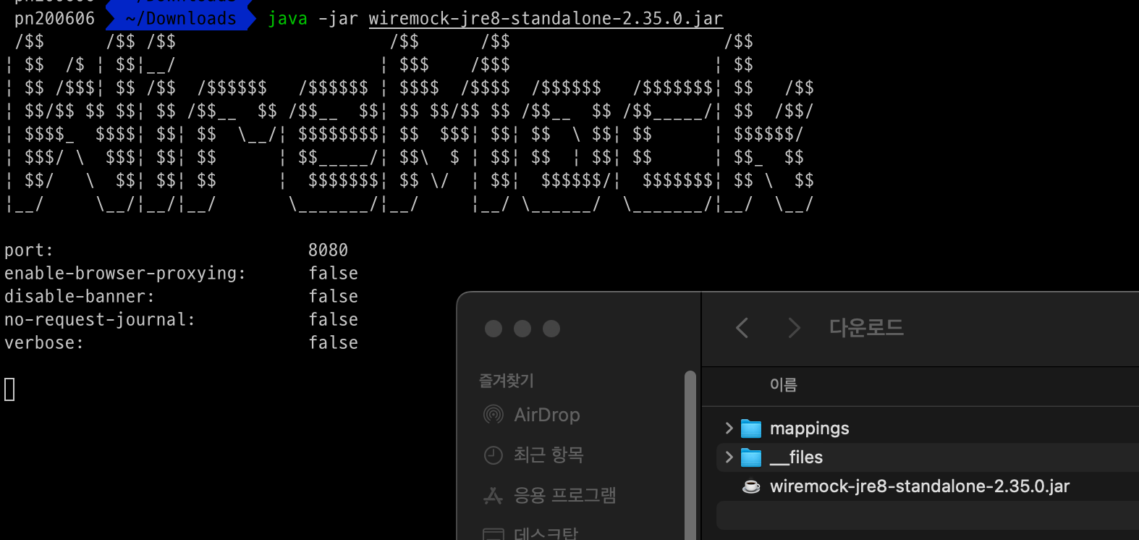Click the underlined jar filename in terminal command
Image resolution: width=1139 pixels, height=540 pixels.
[x=546, y=18]
